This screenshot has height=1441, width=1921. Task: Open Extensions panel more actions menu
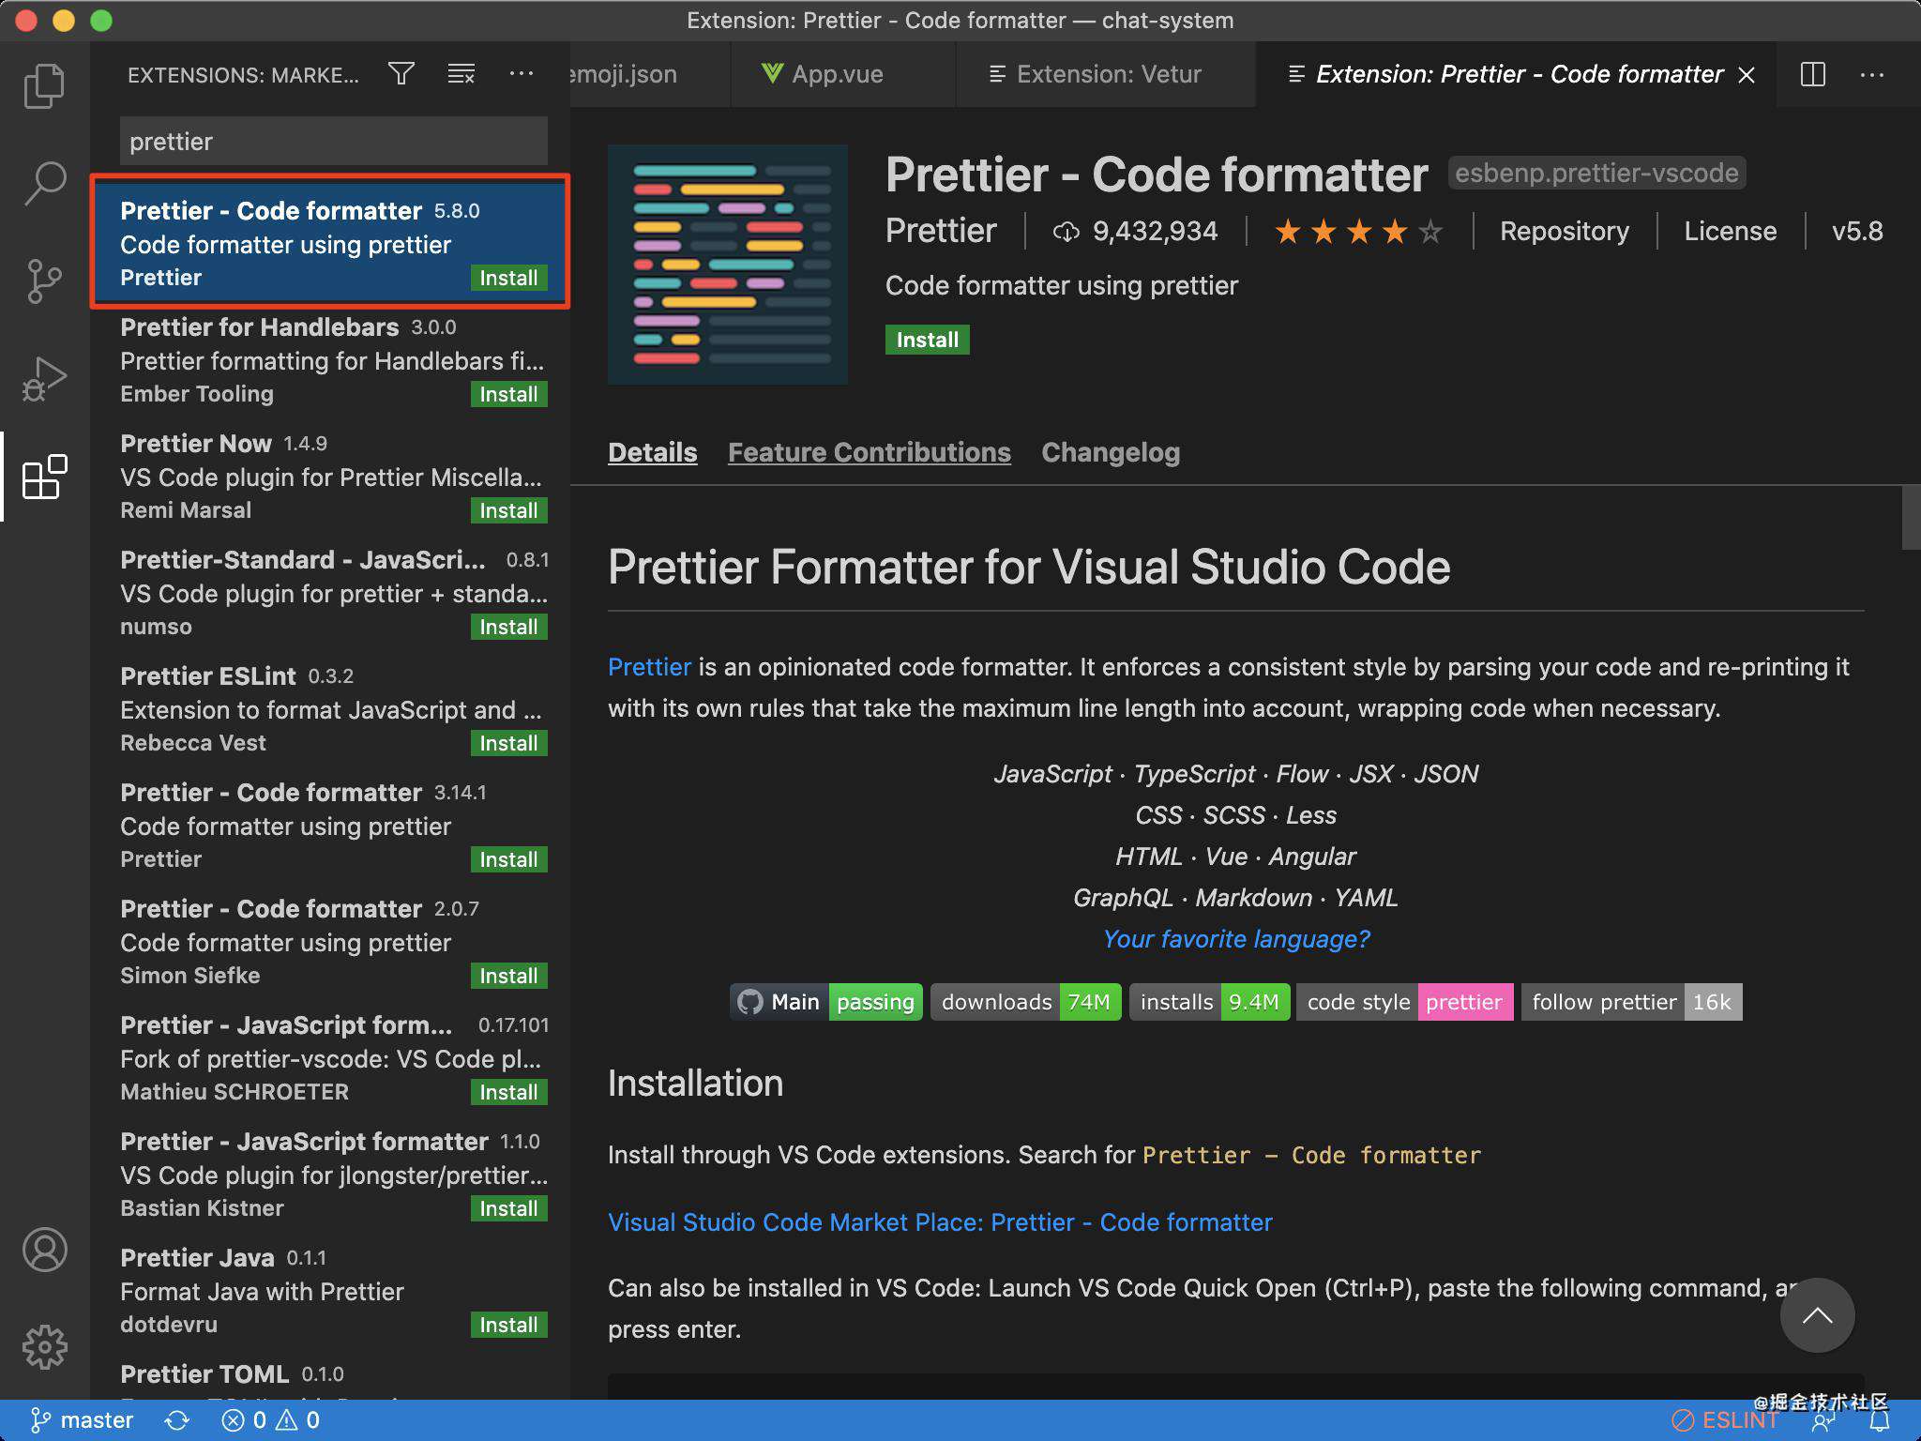[521, 74]
